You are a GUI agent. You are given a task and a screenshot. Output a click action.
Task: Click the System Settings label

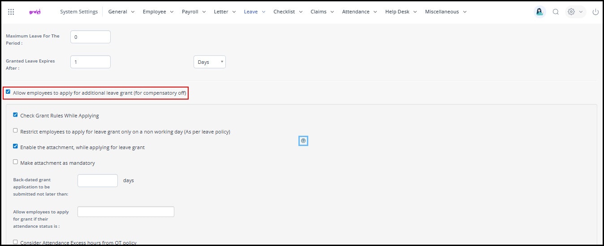coord(79,12)
